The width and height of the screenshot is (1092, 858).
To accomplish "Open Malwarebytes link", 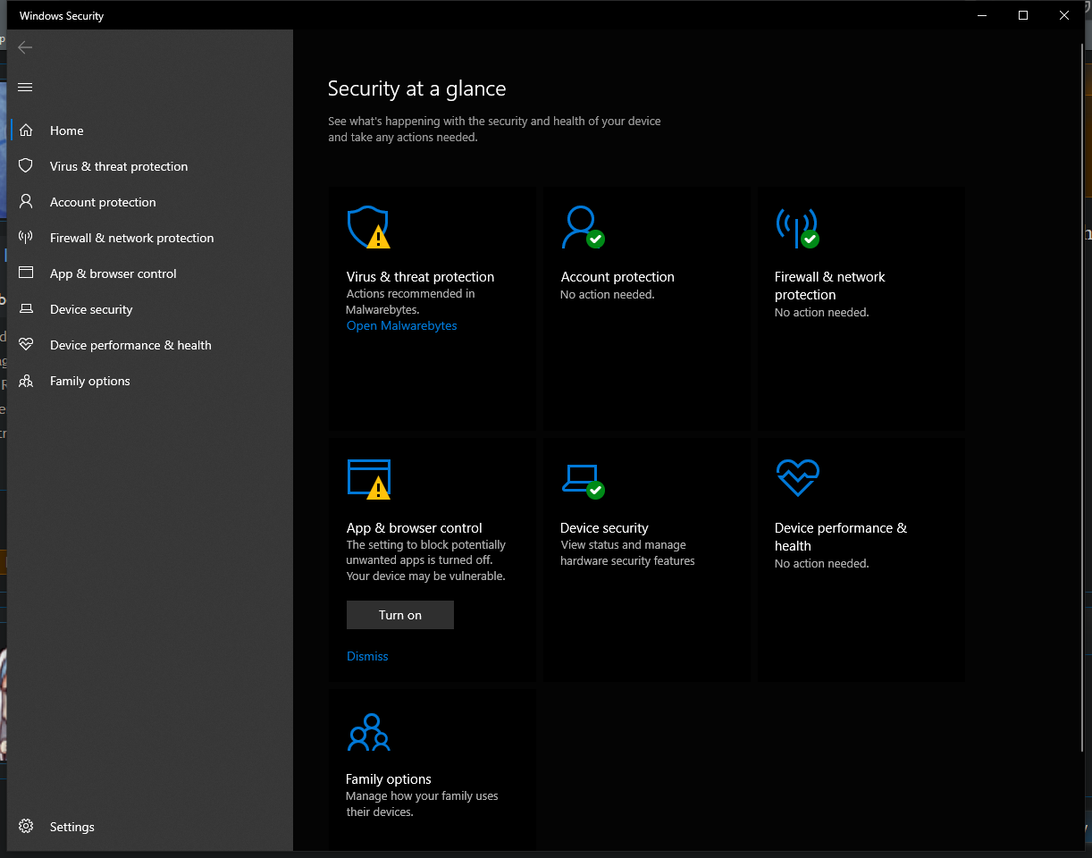I will [401, 326].
